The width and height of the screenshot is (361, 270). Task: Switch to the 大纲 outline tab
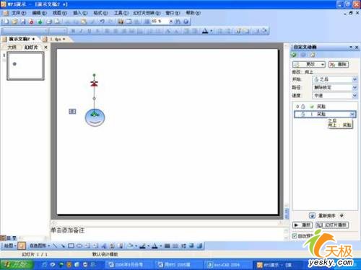(x=12, y=48)
